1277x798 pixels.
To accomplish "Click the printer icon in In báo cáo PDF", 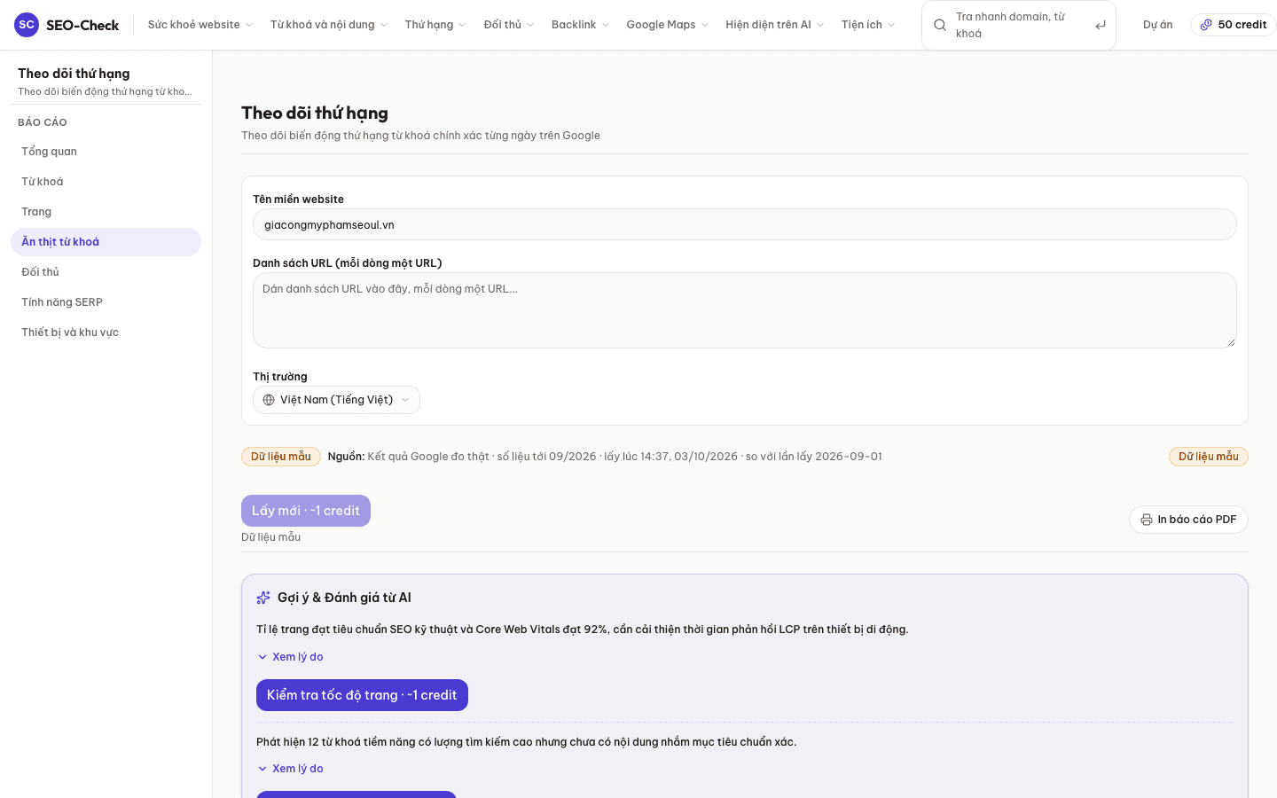I will (x=1147, y=520).
